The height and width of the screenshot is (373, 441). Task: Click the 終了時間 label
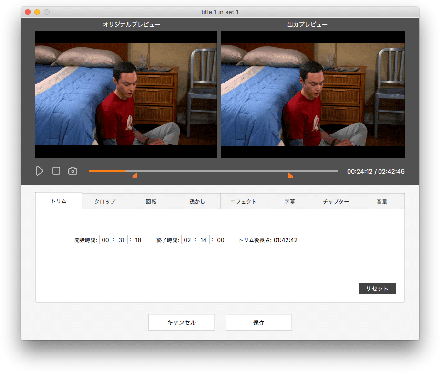168,240
